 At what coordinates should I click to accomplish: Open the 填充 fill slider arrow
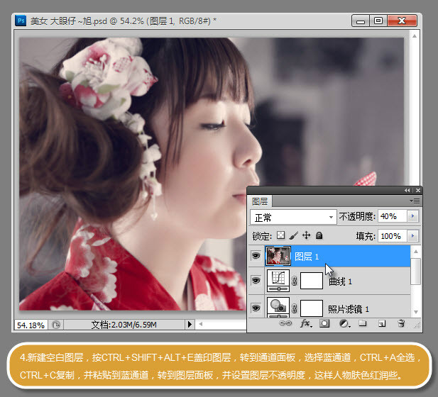[413, 236]
